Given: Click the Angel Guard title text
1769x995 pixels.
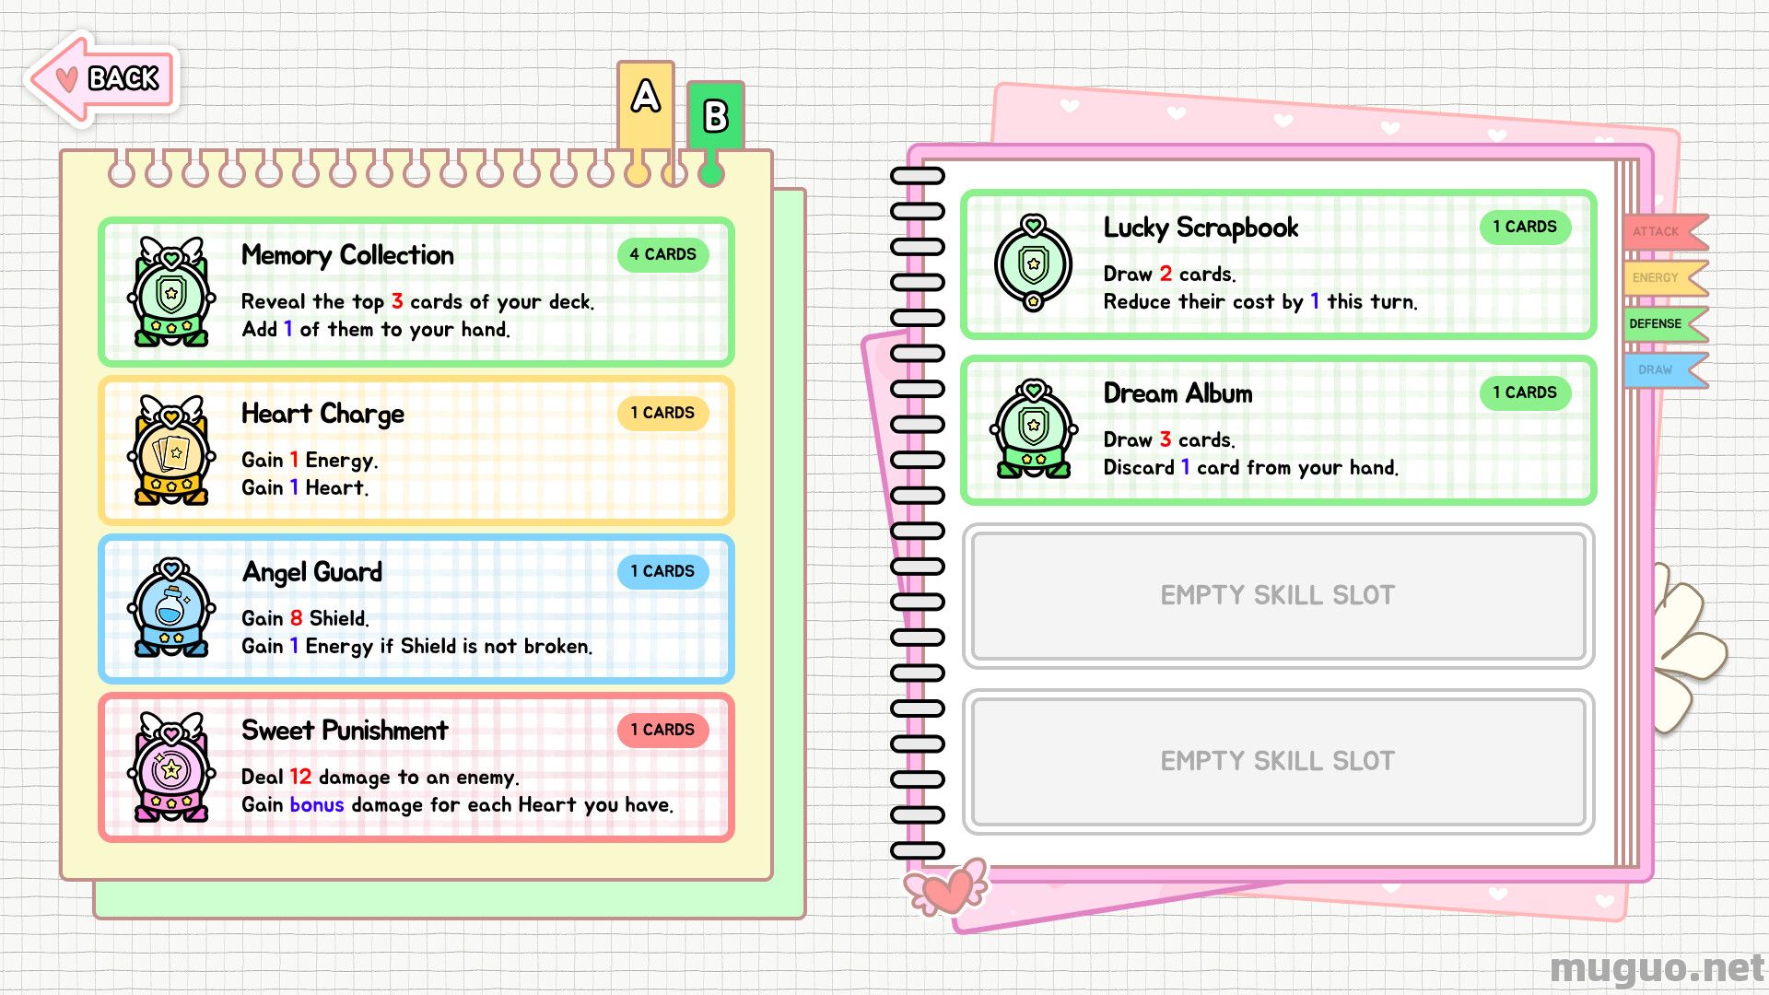Looking at the screenshot, I should 312,573.
